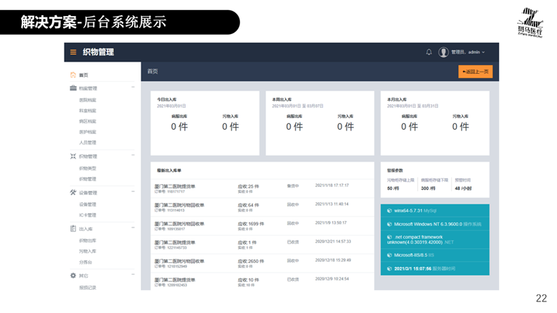Click the 其它 gear icon in sidebar
Image resolution: width=557 pixels, height=313 pixels.
click(x=73, y=275)
